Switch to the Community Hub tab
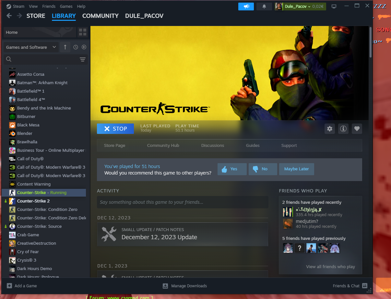 163,146
